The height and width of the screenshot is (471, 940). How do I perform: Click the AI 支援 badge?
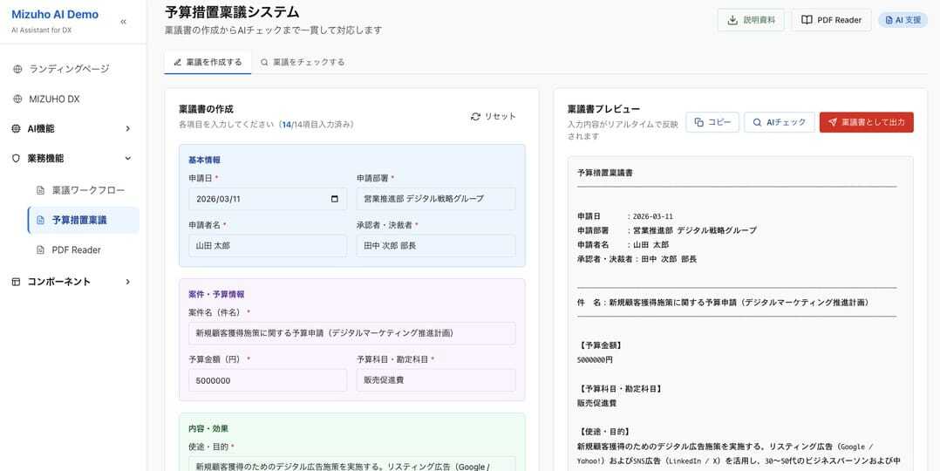point(903,20)
